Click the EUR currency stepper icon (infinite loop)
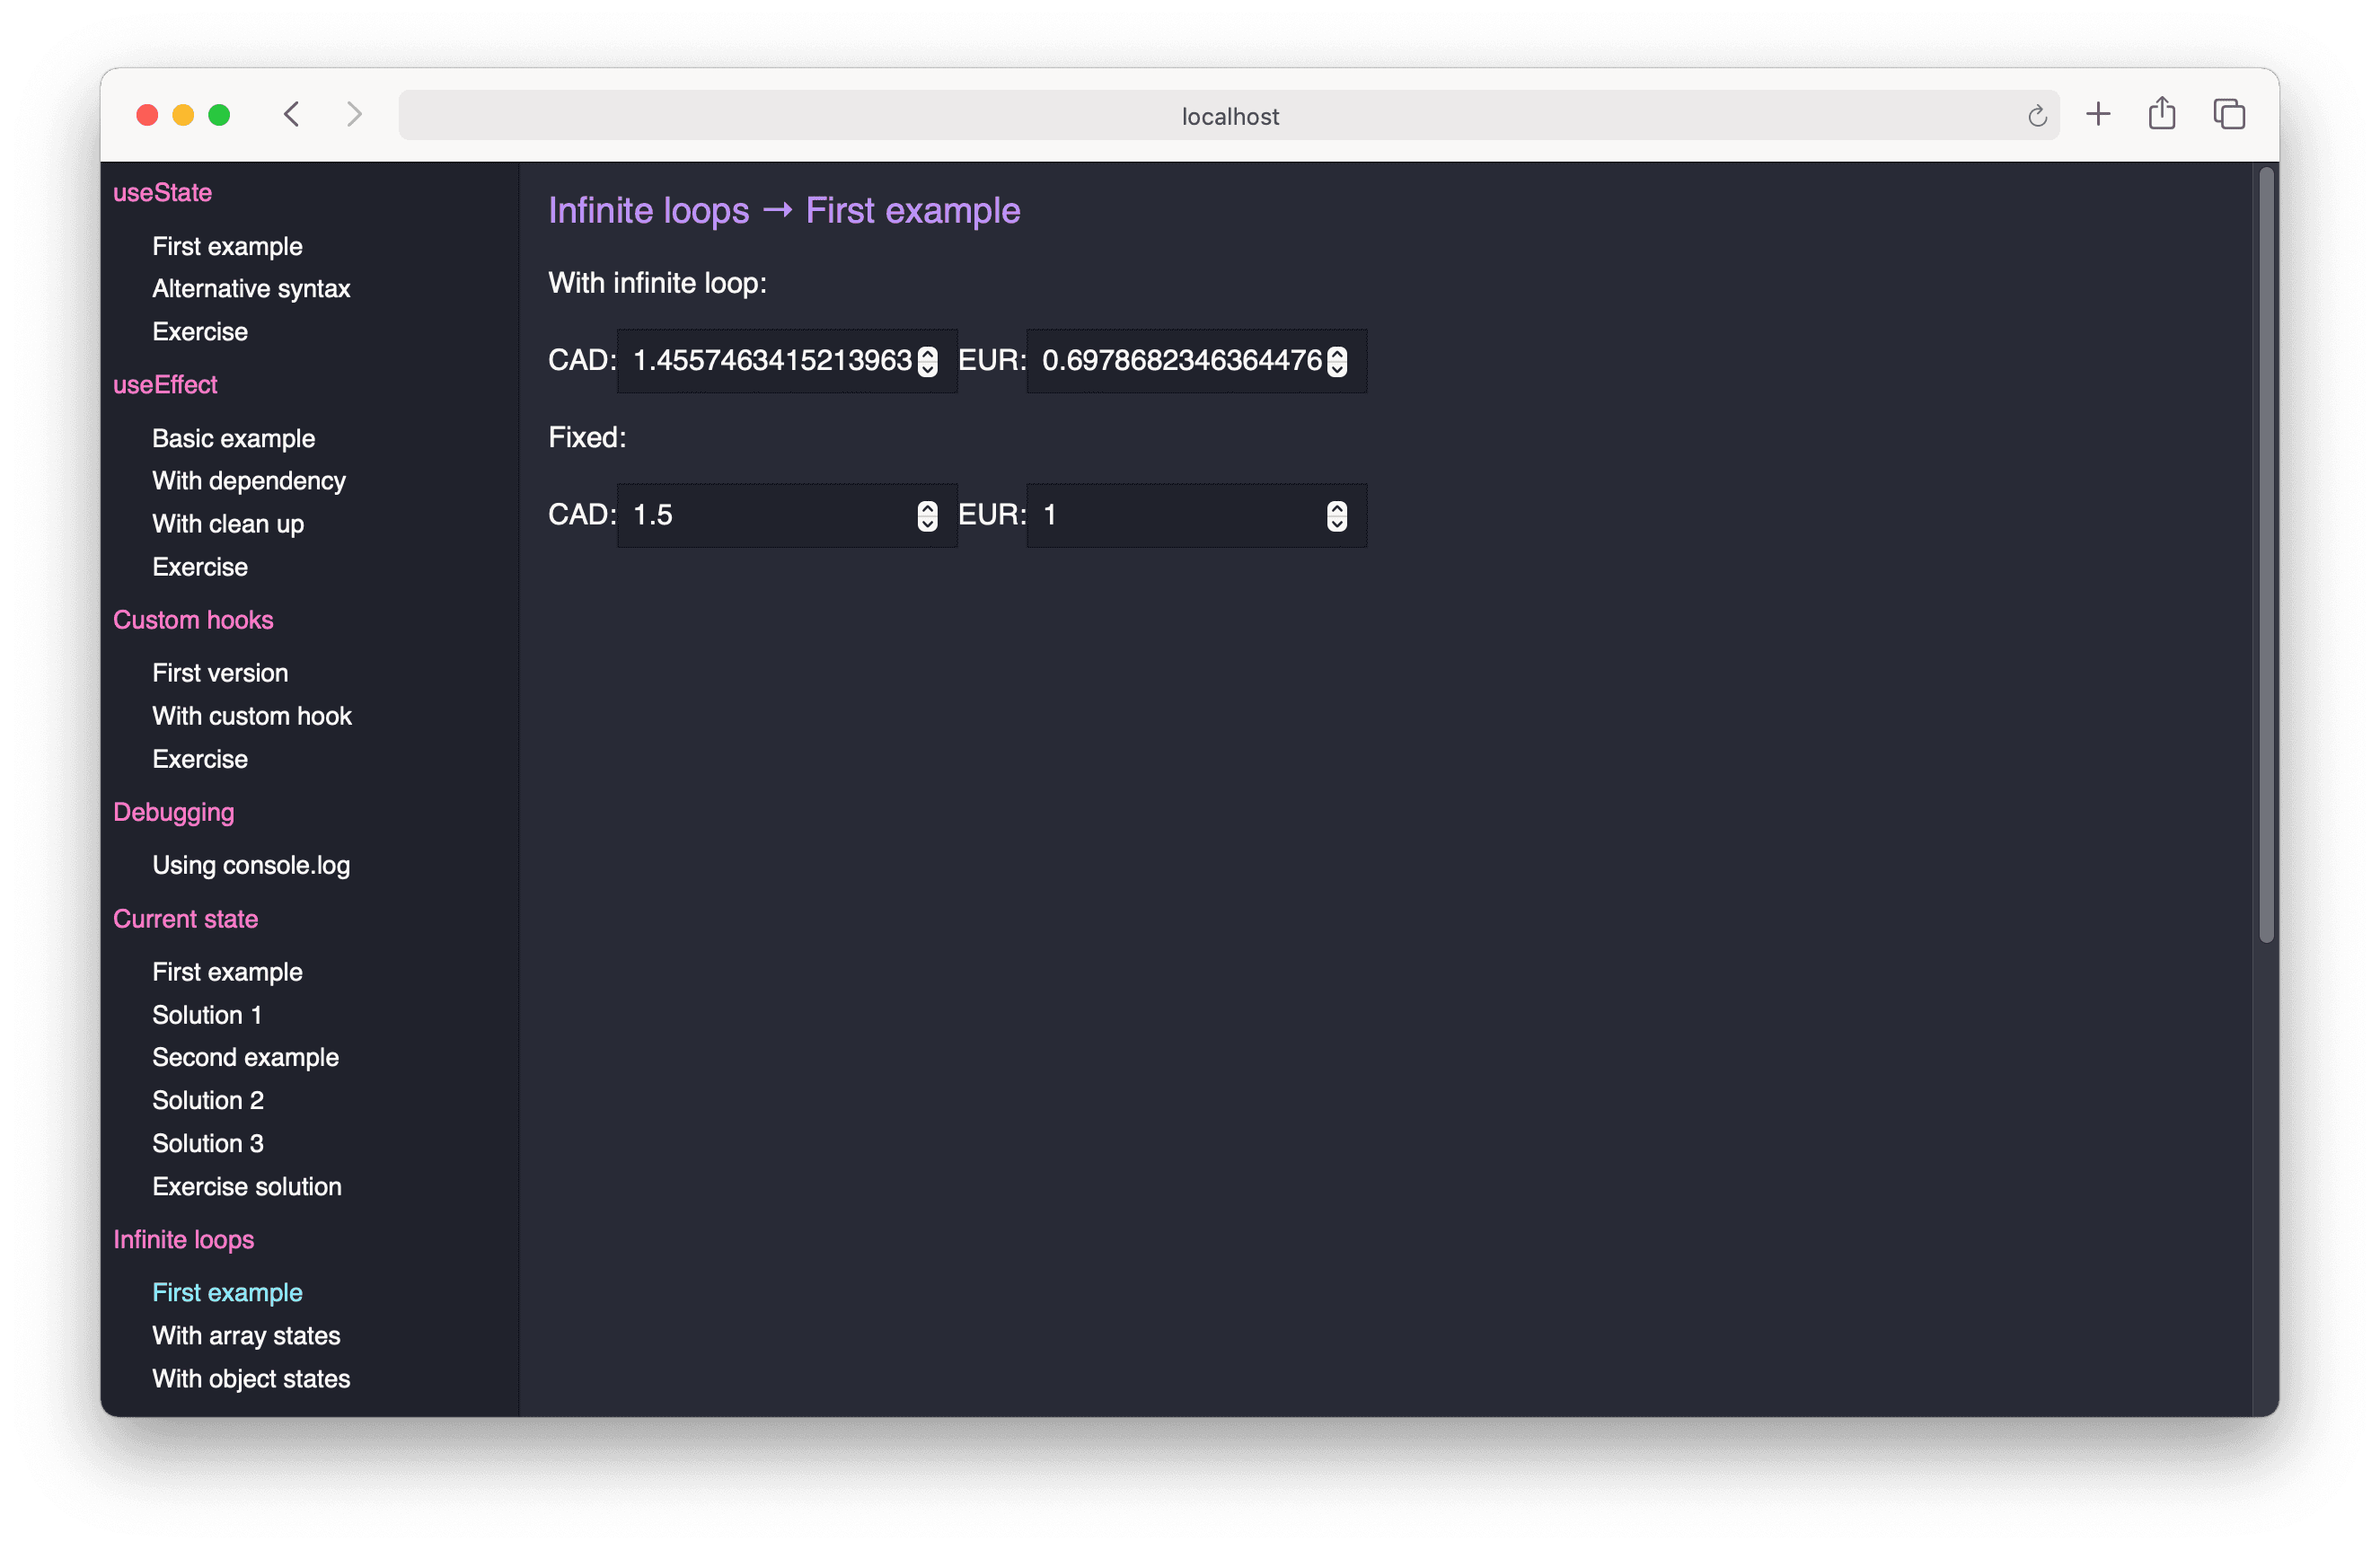The width and height of the screenshot is (2380, 1550). [1335, 359]
